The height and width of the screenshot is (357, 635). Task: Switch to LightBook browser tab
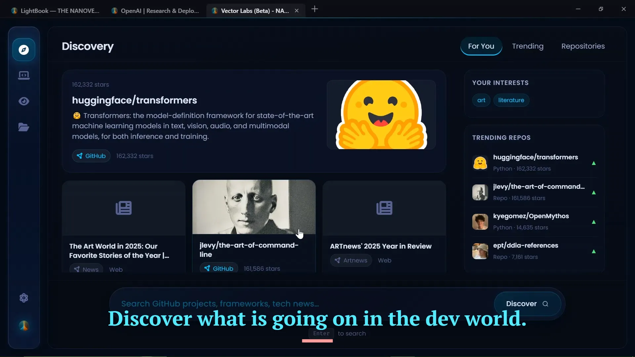pyautogui.click(x=55, y=11)
